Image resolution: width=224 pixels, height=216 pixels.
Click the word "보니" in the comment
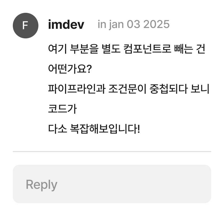click(200, 89)
